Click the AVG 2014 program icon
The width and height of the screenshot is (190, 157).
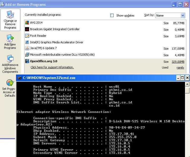(x=27, y=23)
